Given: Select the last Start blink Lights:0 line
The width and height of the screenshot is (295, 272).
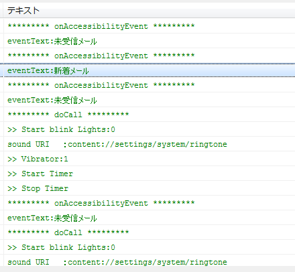Looking at the screenshot, I should click(x=150, y=247).
